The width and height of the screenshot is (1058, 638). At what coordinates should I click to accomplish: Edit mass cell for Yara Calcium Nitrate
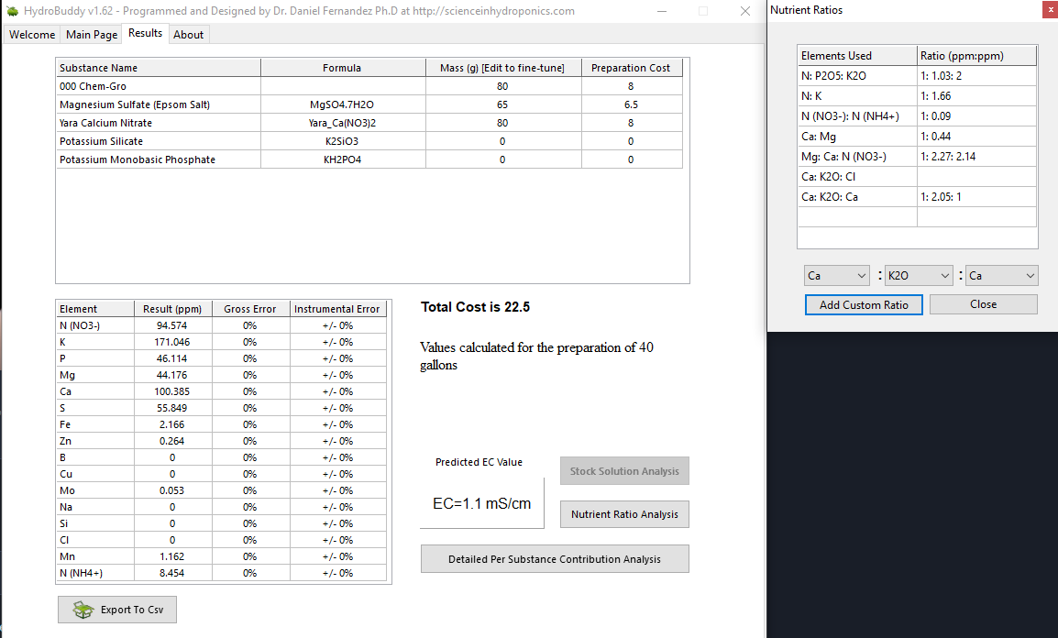502,123
